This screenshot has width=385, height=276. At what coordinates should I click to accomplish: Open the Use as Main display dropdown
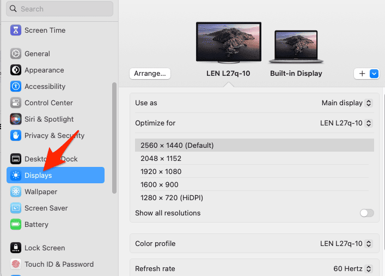pyautogui.click(x=346, y=103)
